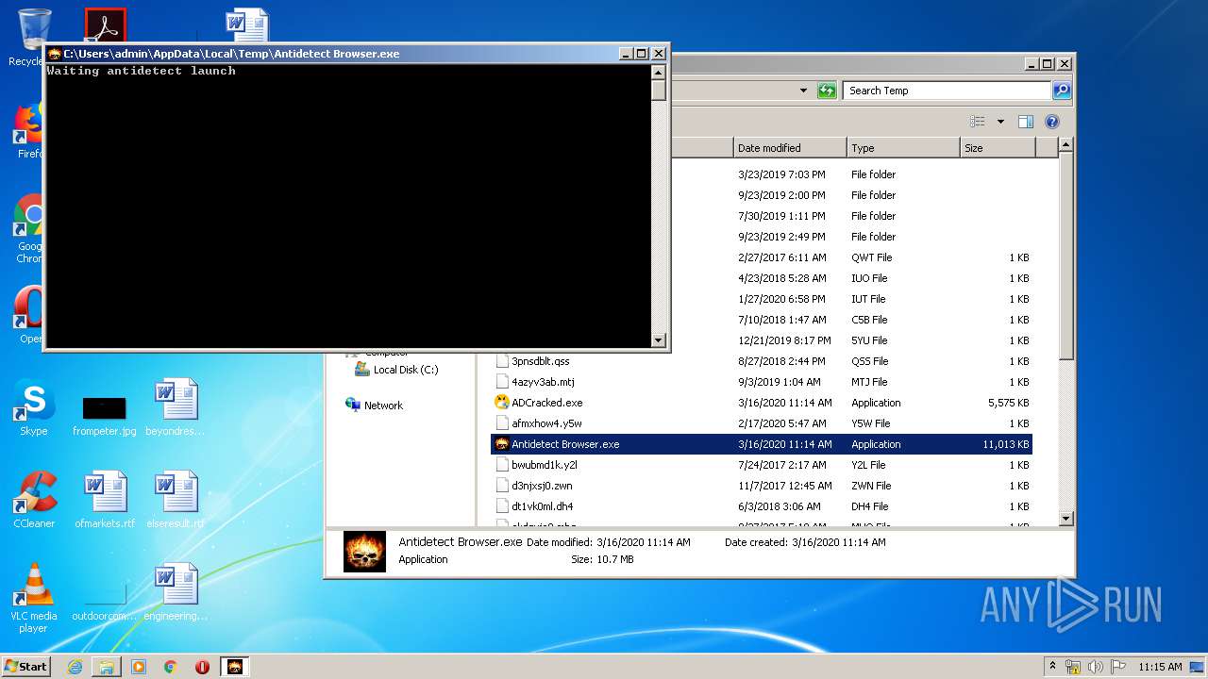Image resolution: width=1208 pixels, height=679 pixels.
Task: Click the Date created value in details pane
Action: (x=839, y=542)
